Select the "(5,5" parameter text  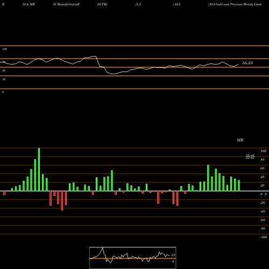pos(138,4)
